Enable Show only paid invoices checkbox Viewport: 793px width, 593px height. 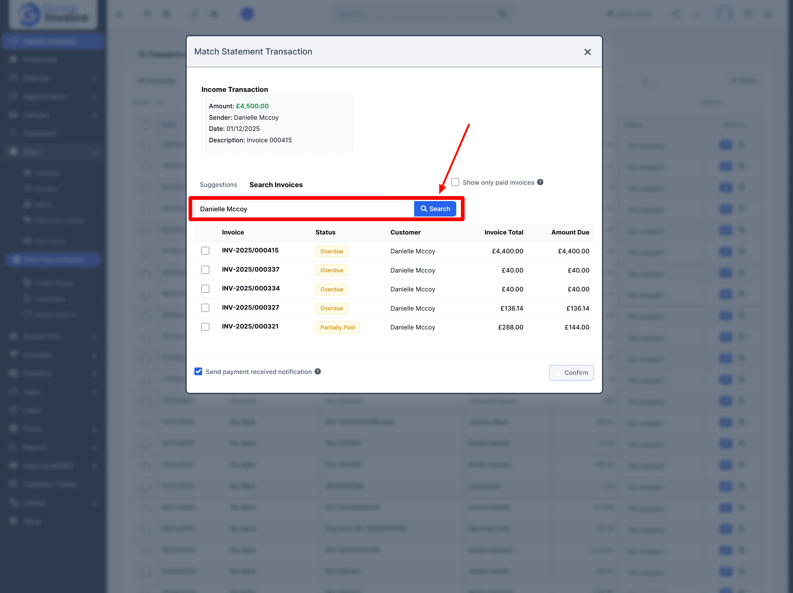[455, 182]
